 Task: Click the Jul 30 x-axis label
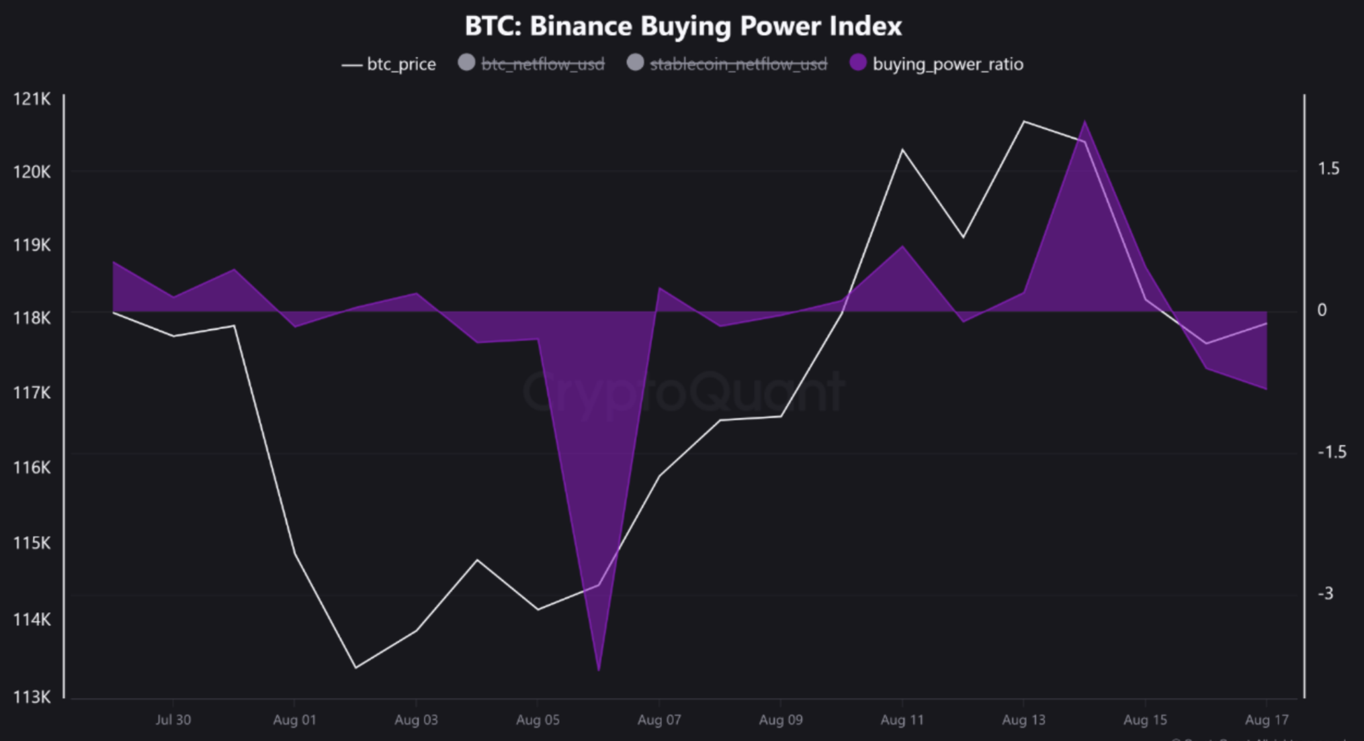[x=173, y=720]
